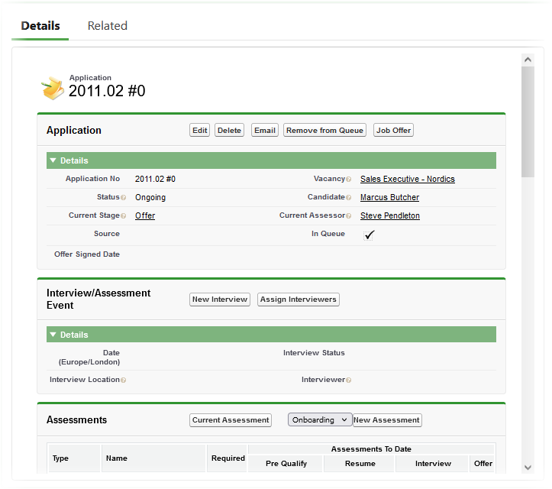The image size is (552, 489).
Task: Click the help icon next to Vacancy
Action: point(349,180)
